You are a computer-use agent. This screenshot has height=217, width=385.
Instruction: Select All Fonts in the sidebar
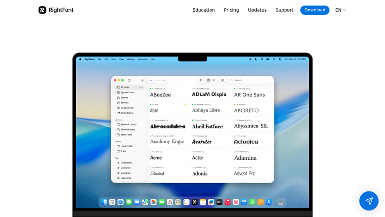129,88
